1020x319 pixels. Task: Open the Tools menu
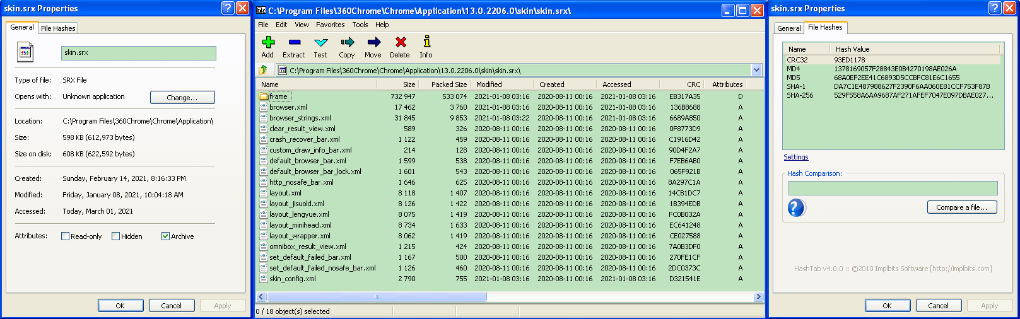point(360,25)
